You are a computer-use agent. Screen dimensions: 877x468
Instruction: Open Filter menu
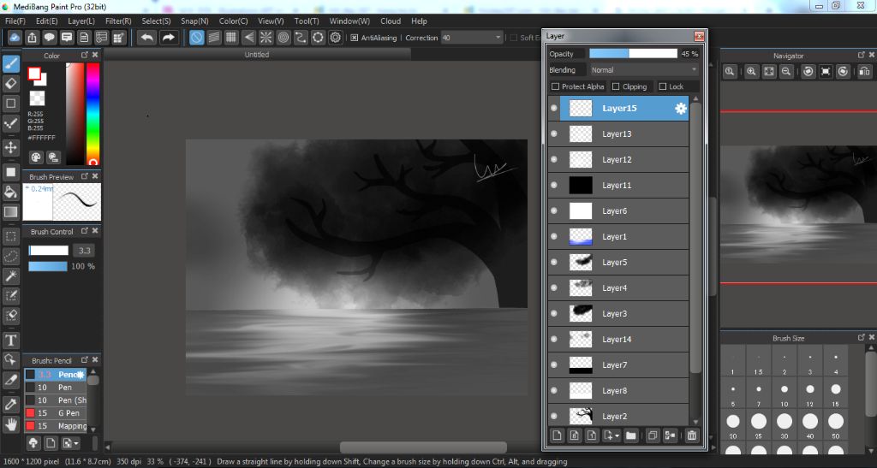click(x=118, y=21)
